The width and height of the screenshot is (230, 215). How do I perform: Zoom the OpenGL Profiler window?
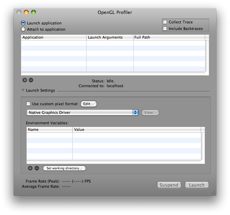33,12
